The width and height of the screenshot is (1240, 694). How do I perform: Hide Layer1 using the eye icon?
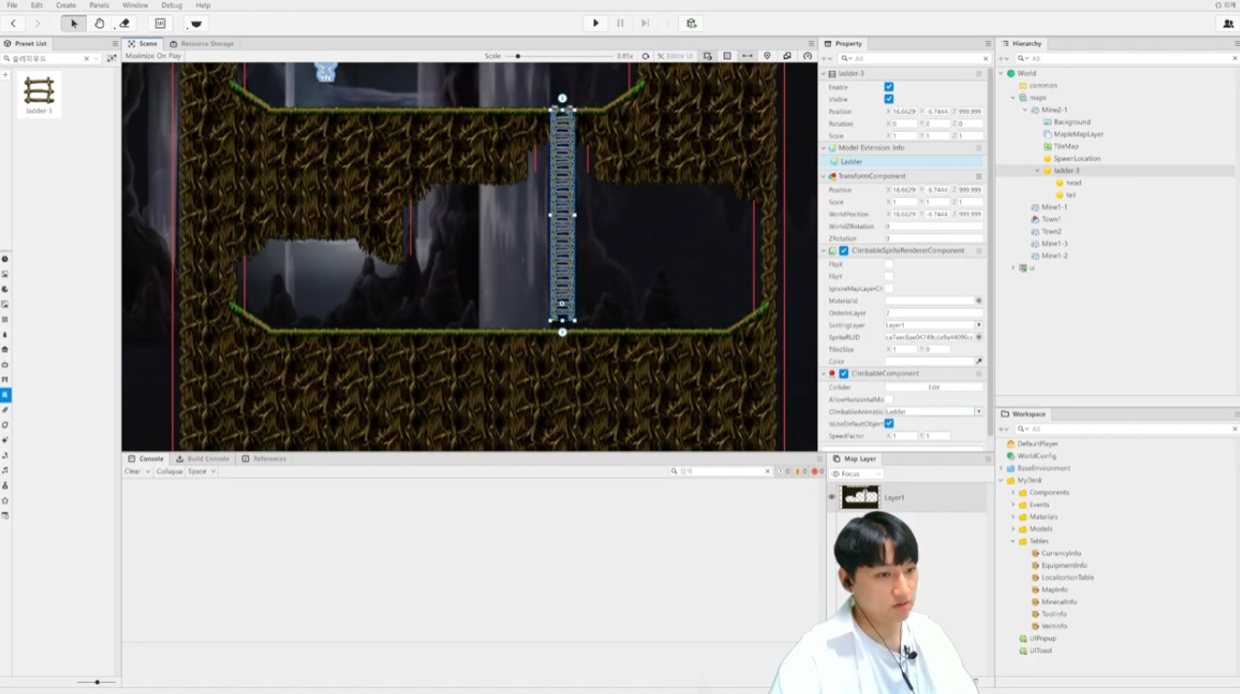tap(832, 498)
